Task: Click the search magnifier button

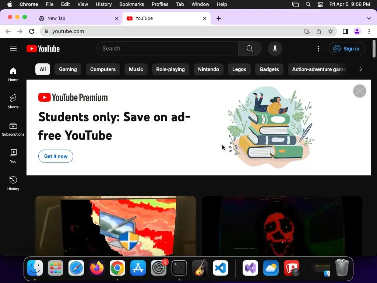Action: (x=250, y=49)
